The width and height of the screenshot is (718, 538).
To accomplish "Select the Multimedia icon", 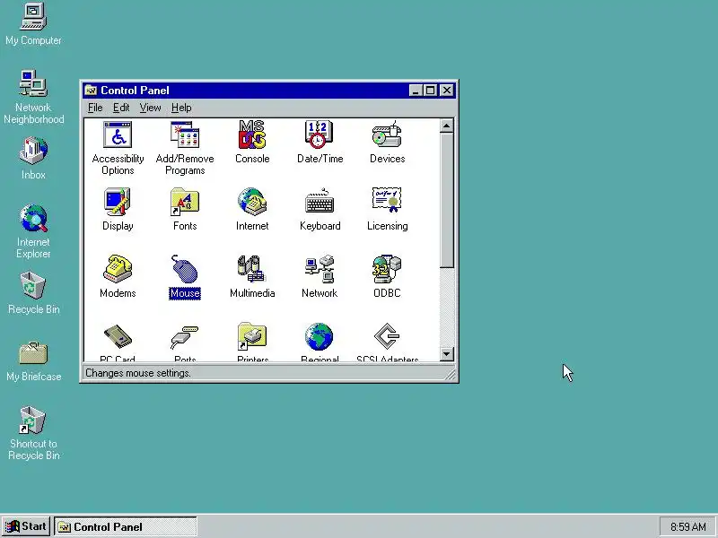I will click(x=251, y=268).
